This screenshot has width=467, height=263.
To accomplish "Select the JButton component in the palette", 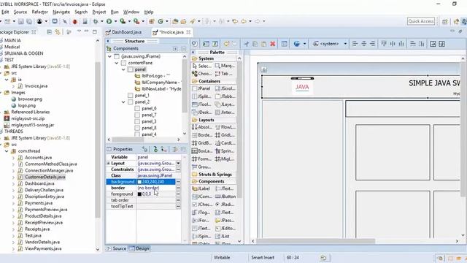I will [225, 197].
